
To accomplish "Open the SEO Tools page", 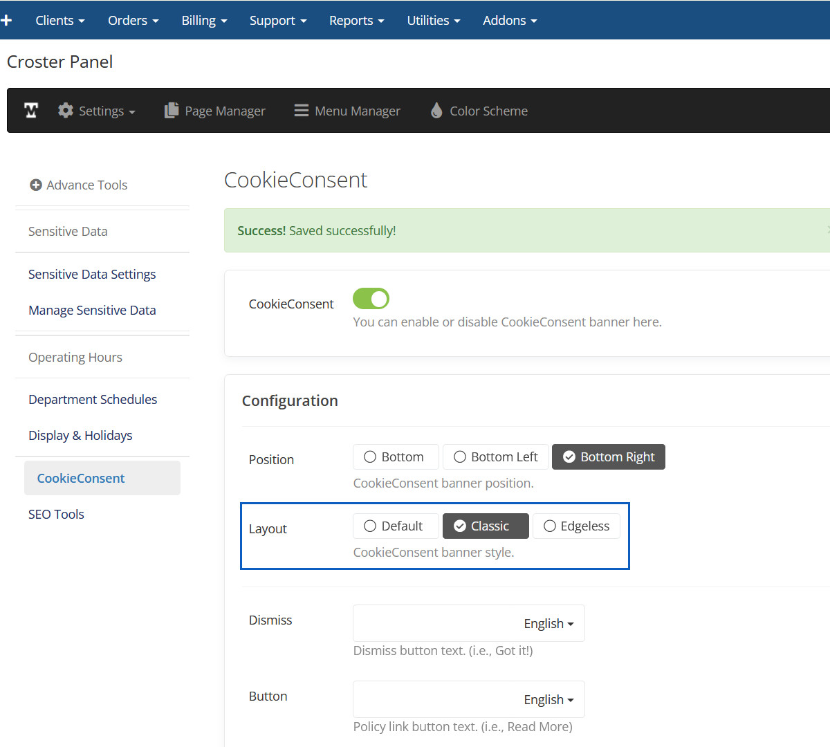I will pos(56,515).
